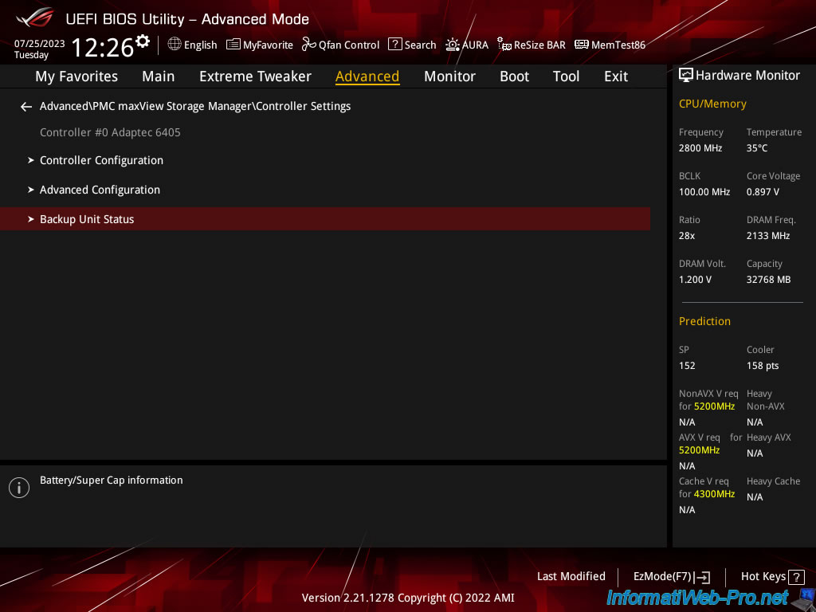The height and width of the screenshot is (612, 816).
Task: Launch MemTest86
Action: click(618, 45)
